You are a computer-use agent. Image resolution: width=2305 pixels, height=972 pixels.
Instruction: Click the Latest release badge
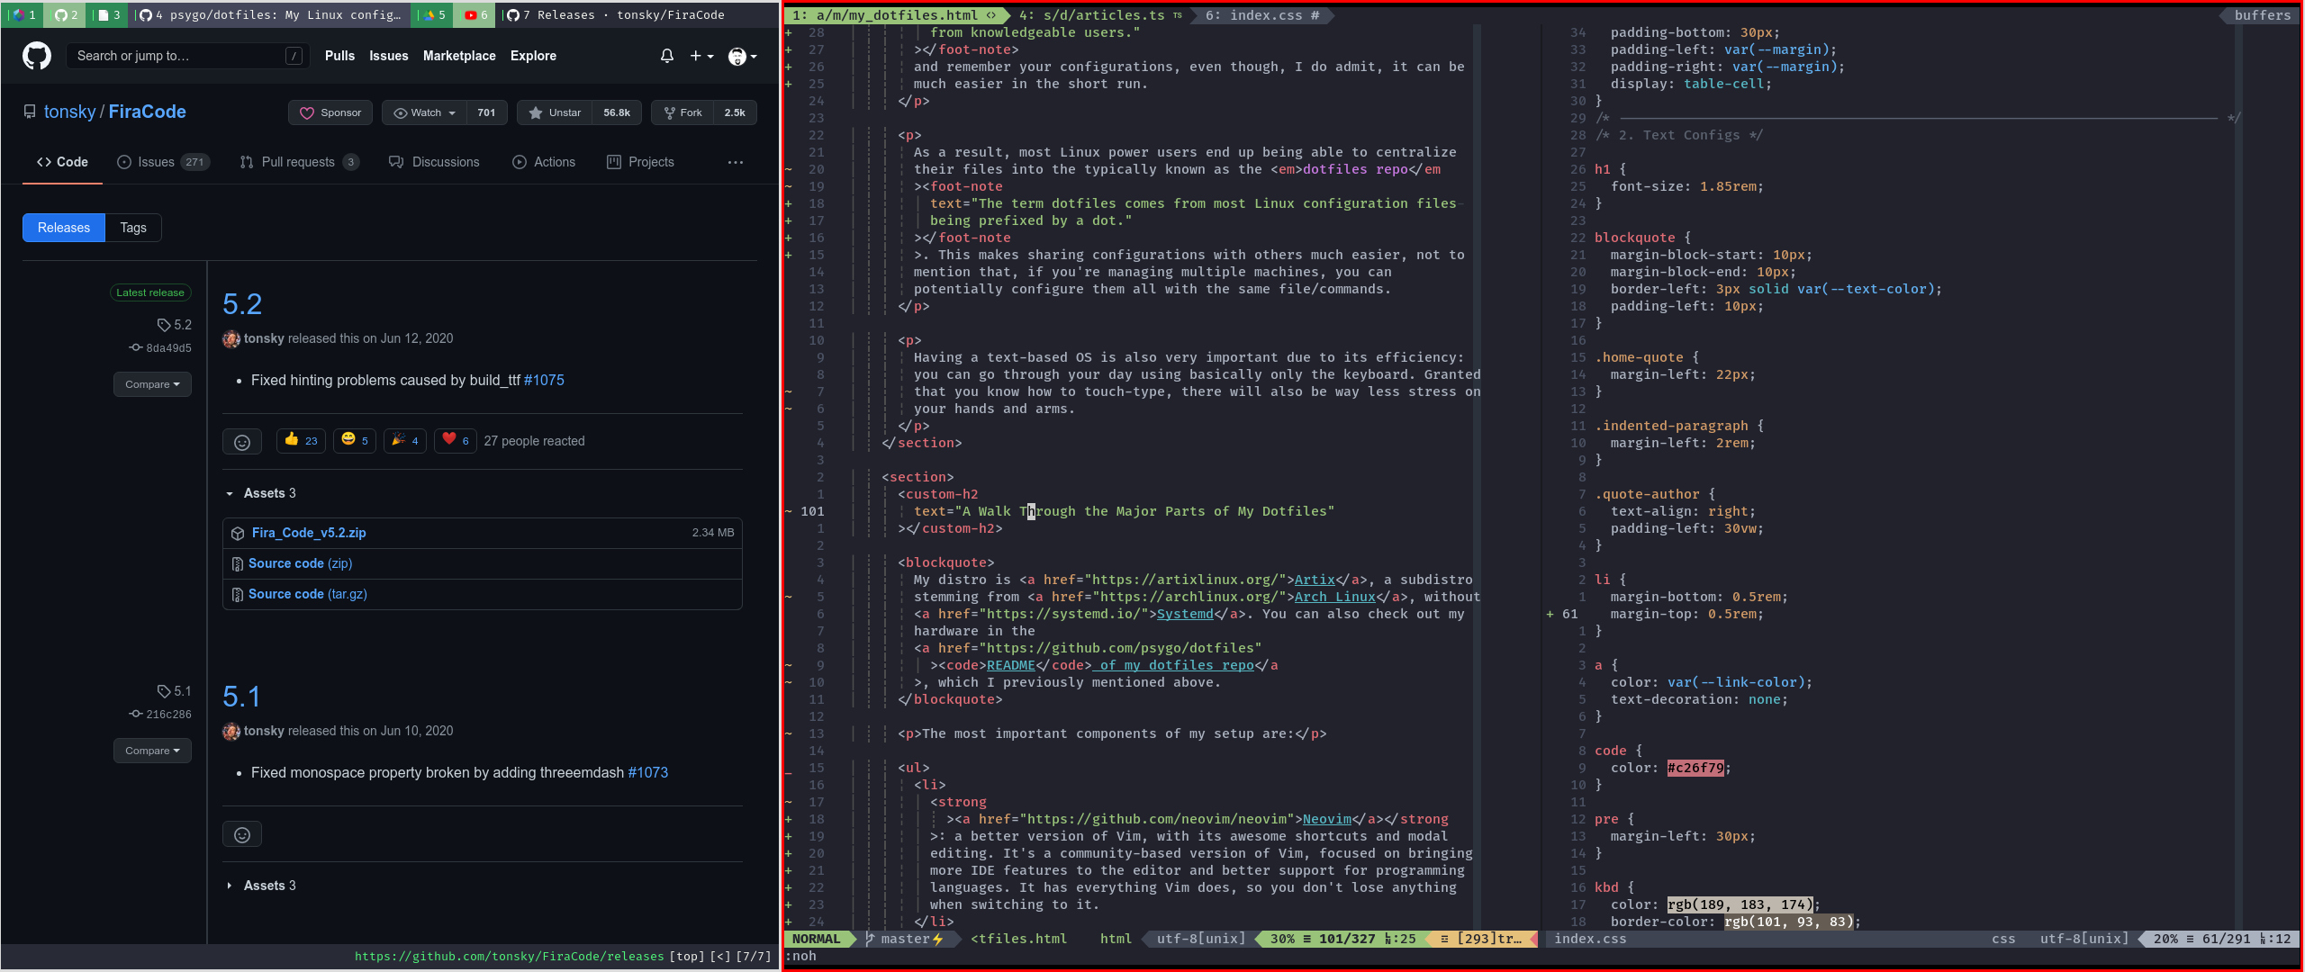pyautogui.click(x=150, y=292)
